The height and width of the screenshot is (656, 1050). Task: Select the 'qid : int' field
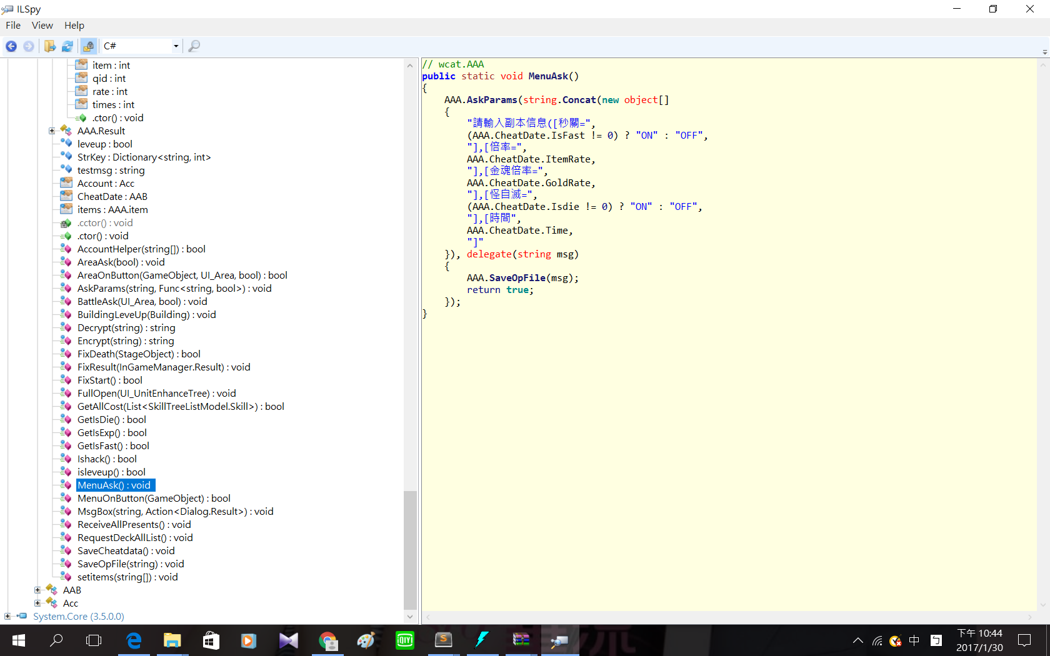109,79
